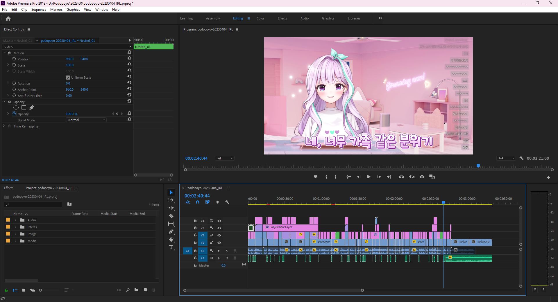
Task: Select the Selection tool arrow
Action: coord(171,193)
